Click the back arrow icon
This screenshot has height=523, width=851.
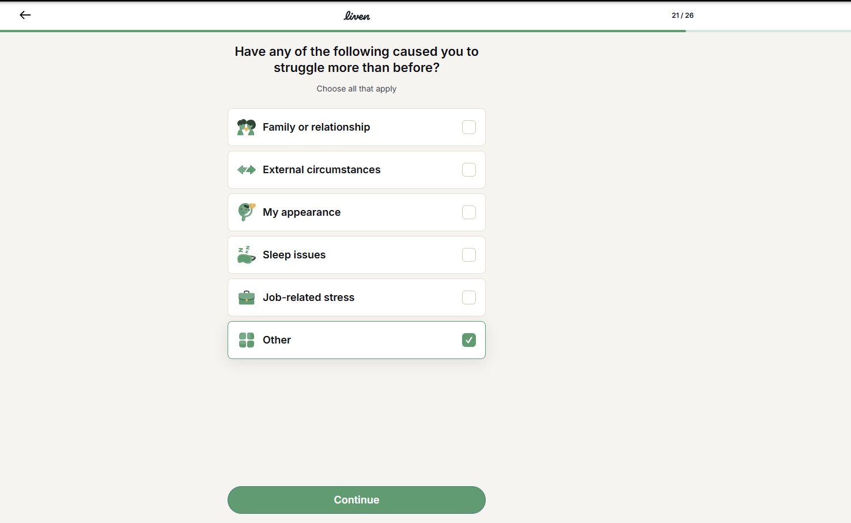25,16
